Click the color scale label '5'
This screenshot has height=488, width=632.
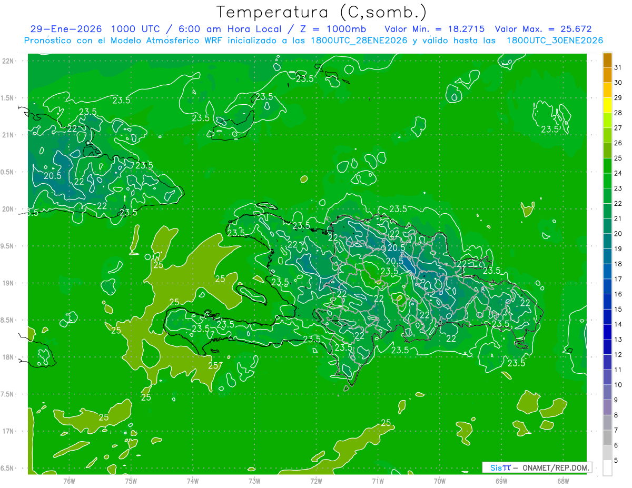click(x=617, y=461)
